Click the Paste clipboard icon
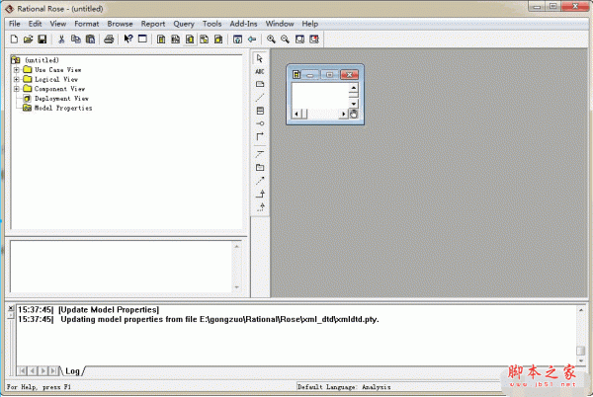This screenshot has width=593, height=397. (x=90, y=39)
